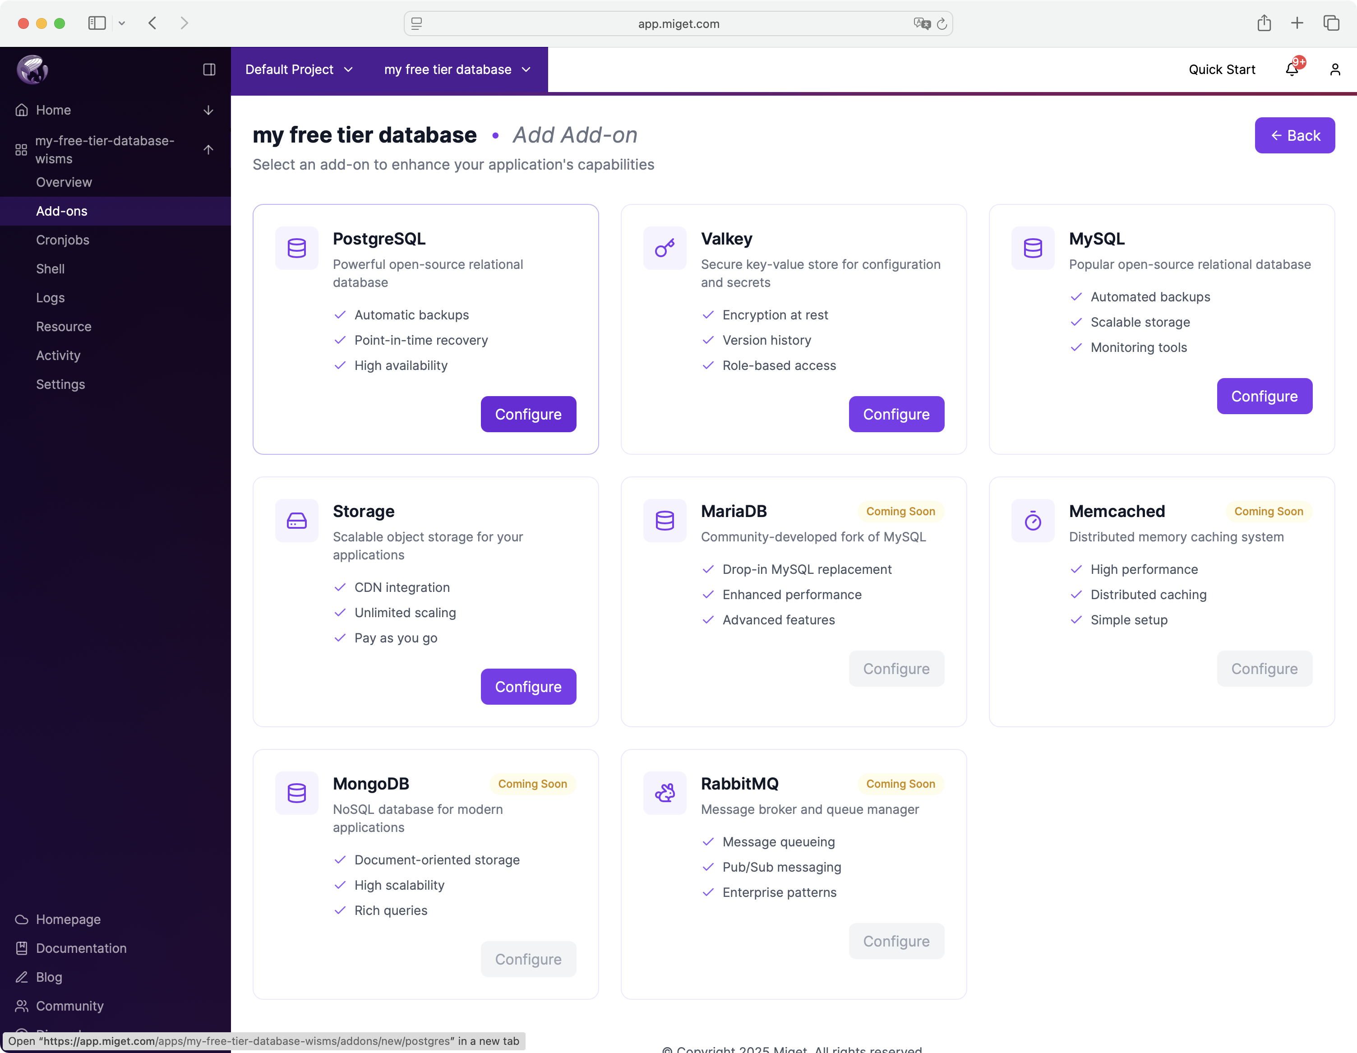Open Safari sidebar options chevron

click(122, 23)
